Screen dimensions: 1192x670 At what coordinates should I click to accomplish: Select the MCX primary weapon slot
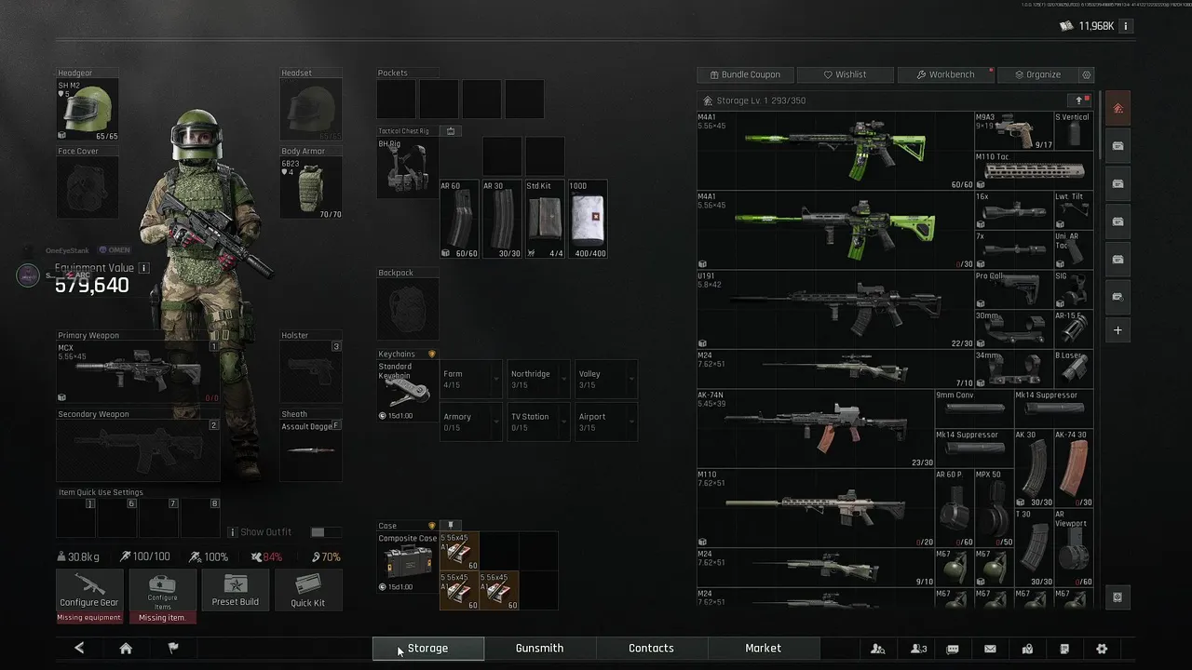pos(138,371)
